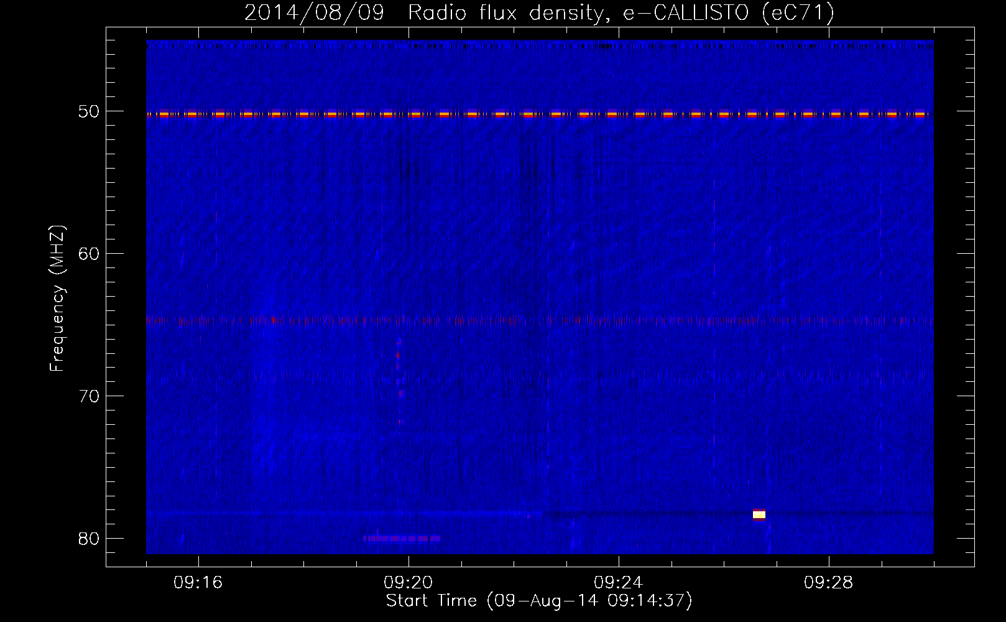
Task: Click the frequency tick label '80'
Action: pos(89,539)
